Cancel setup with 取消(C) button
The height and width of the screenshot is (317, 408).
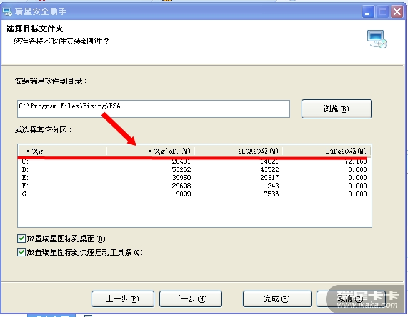351,299
